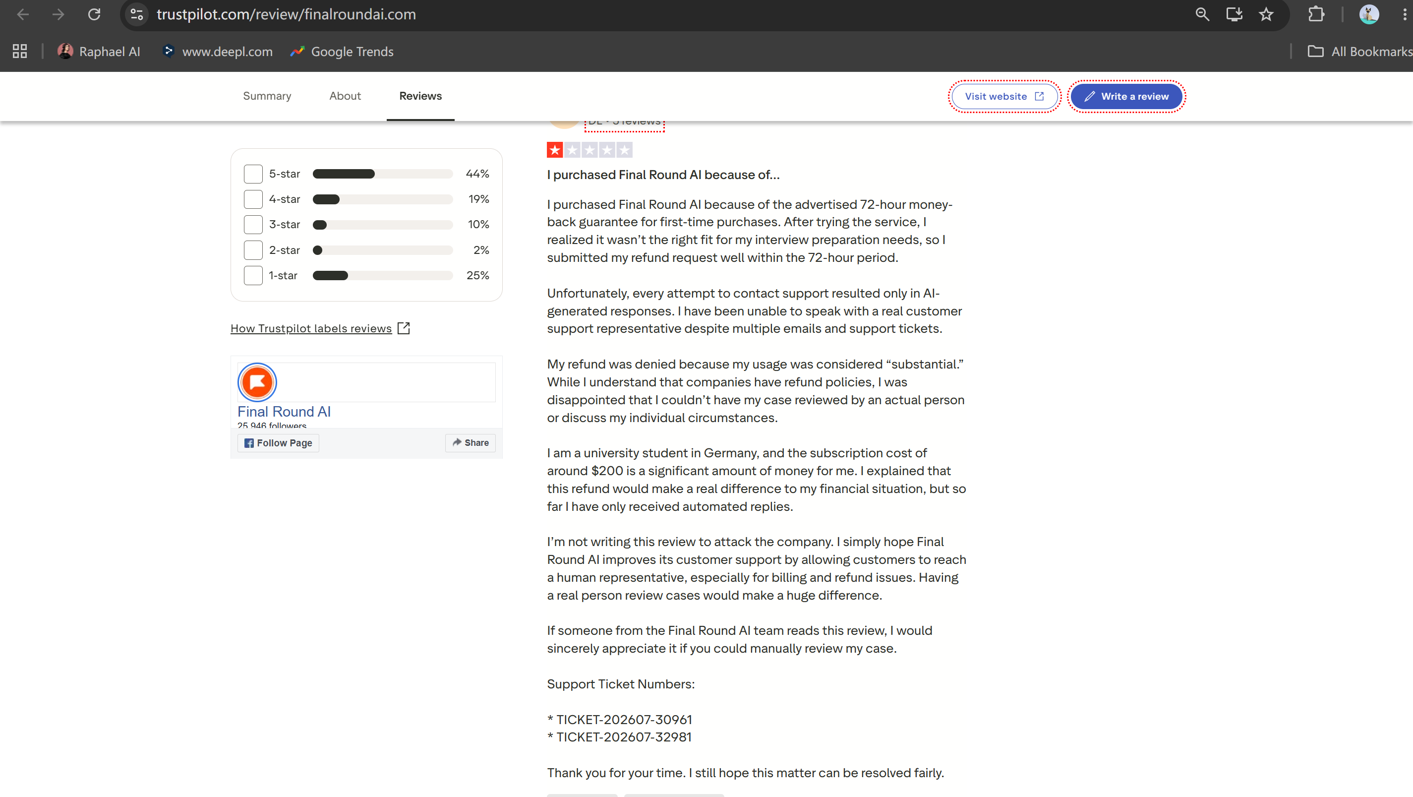Open site information icon in address bar
1413x797 pixels.
(136, 14)
